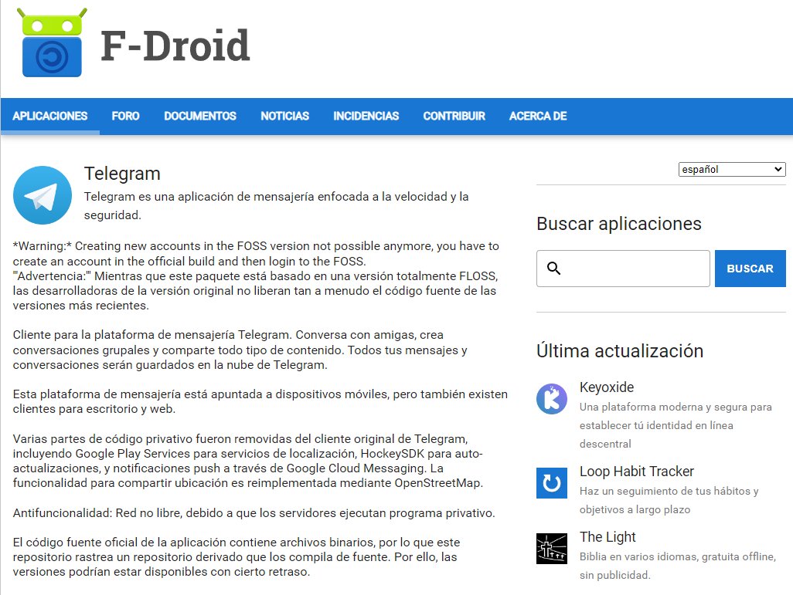Screen dimensions: 793x595
Task: Click The Light app icon
Action: (x=552, y=549)
